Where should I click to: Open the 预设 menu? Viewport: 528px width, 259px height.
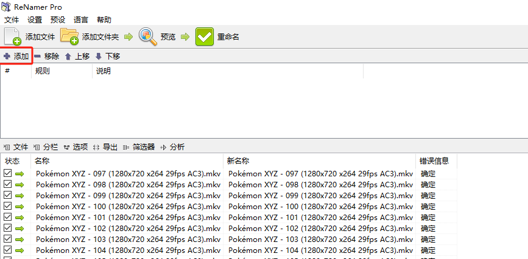tap(58, 20)
